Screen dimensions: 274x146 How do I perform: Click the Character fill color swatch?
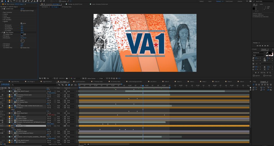tap(270, 53)
